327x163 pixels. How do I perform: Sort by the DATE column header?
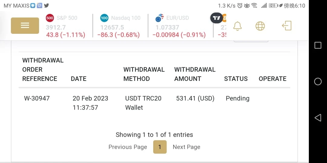[x=79, y=79]
